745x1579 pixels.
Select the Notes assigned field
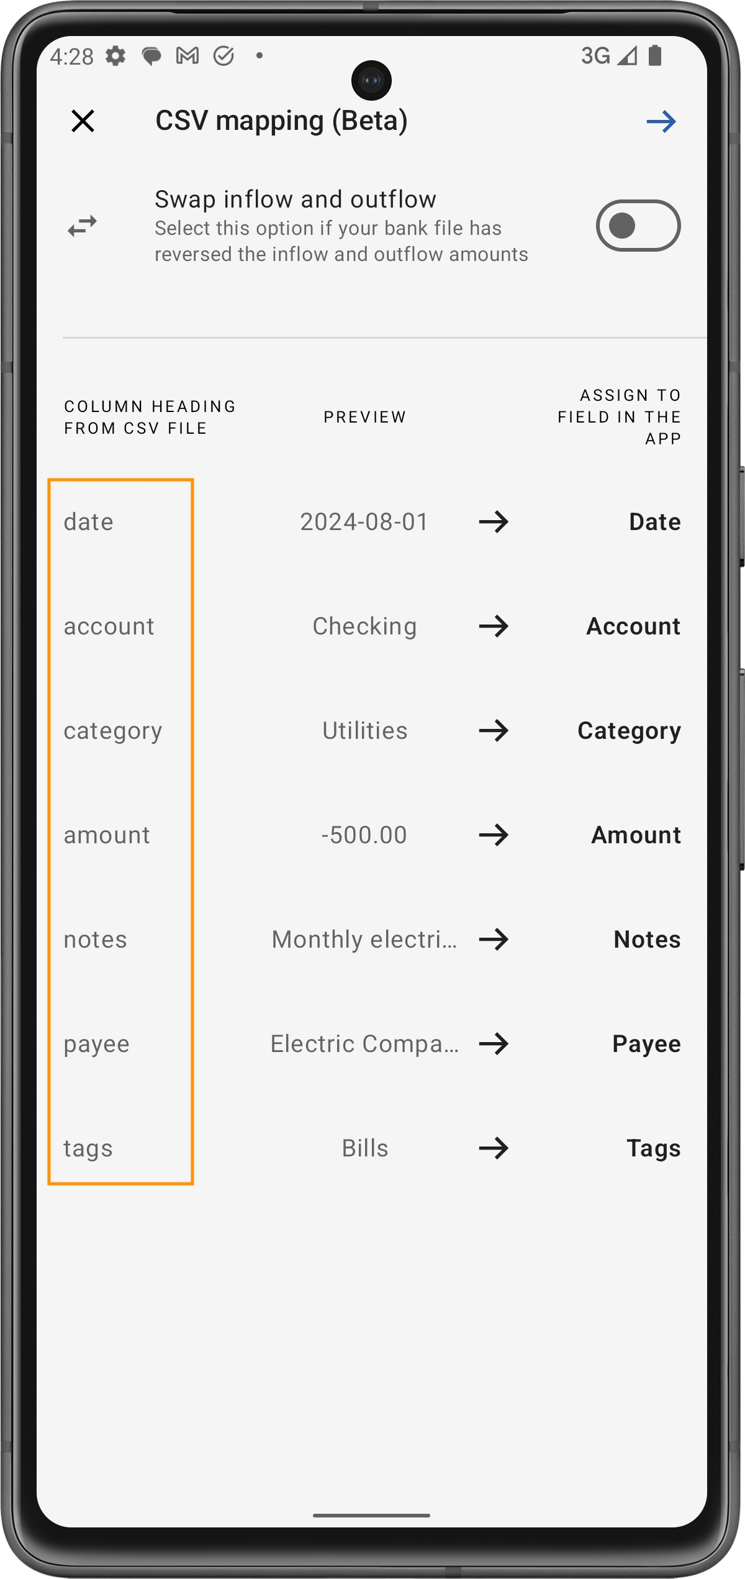(647, 940)
